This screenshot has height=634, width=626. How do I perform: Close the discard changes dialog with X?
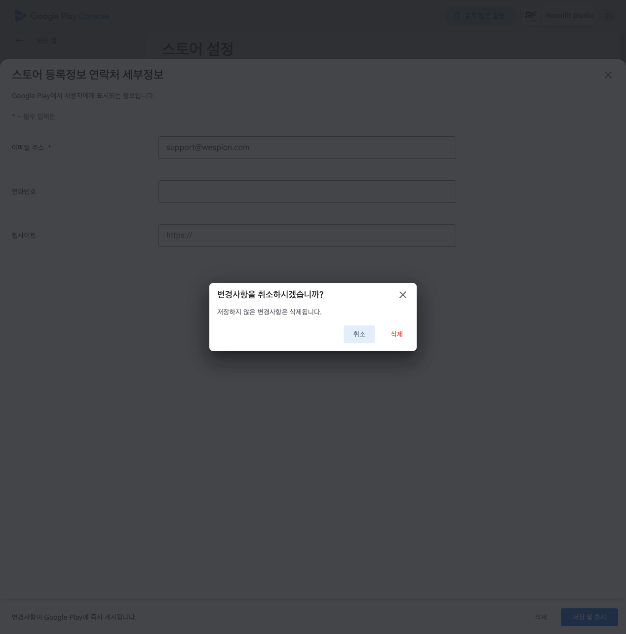[x=403, y=295]
